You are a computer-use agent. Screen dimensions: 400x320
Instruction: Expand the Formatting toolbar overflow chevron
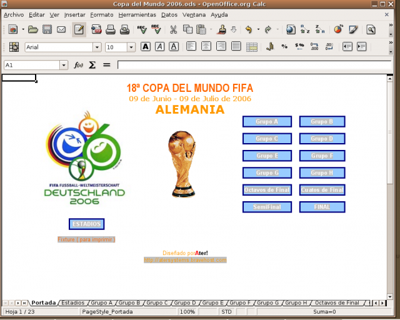click(x=391, y=42)
